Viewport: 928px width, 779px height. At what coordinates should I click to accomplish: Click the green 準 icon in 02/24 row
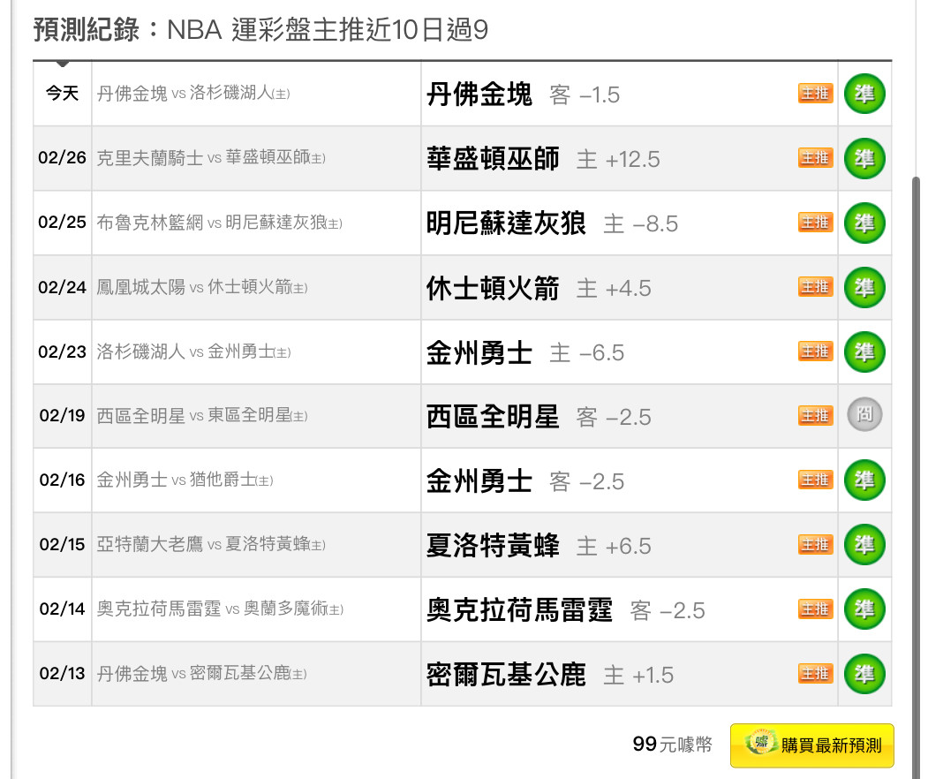click(x=864, y=287)
